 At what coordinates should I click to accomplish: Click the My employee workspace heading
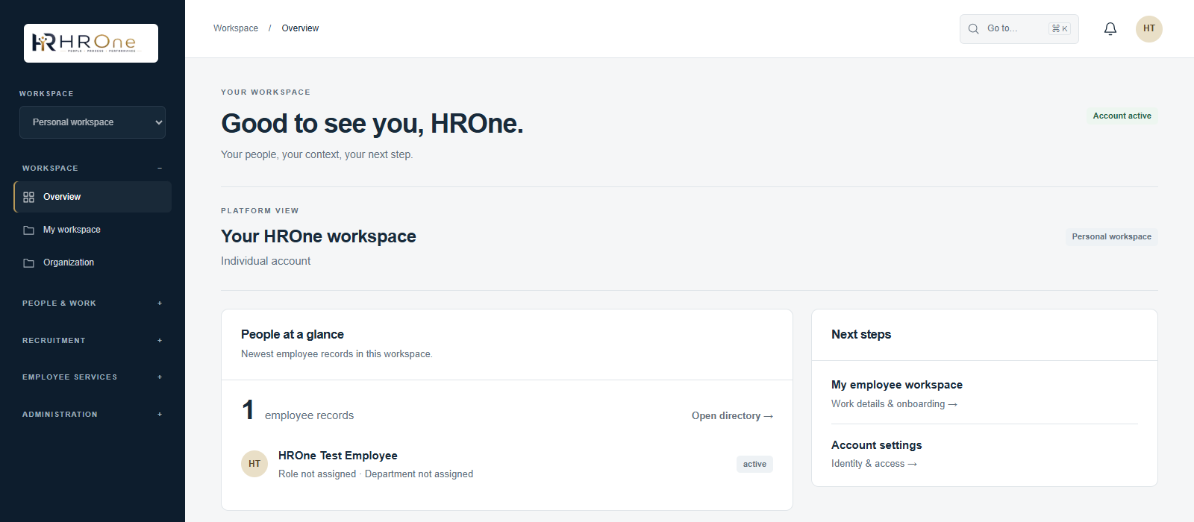pos(897,385)
